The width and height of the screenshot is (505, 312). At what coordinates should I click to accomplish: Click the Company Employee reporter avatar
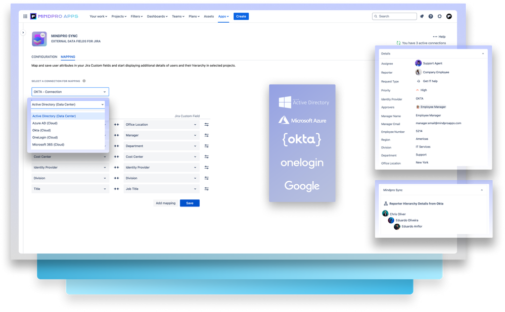[x=418, y=72]
